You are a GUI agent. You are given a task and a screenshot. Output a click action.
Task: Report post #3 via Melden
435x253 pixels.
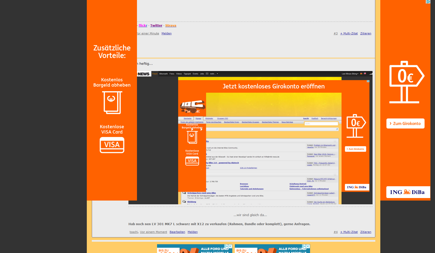coord(166,33)
